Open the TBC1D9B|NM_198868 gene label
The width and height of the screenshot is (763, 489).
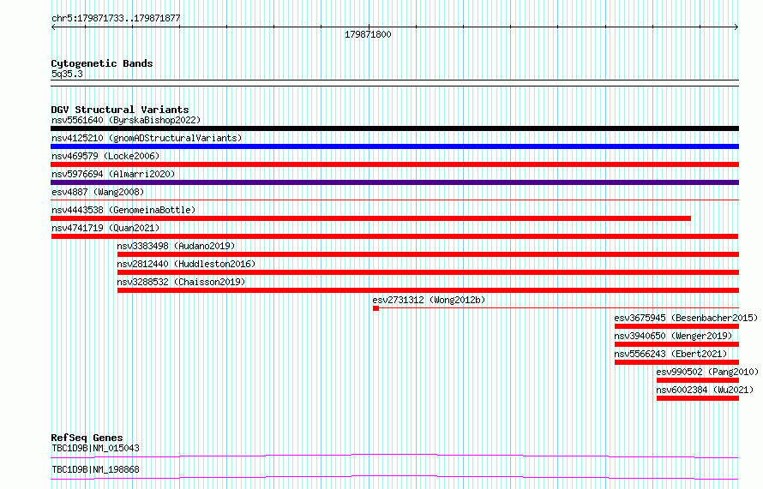[95, 469]
